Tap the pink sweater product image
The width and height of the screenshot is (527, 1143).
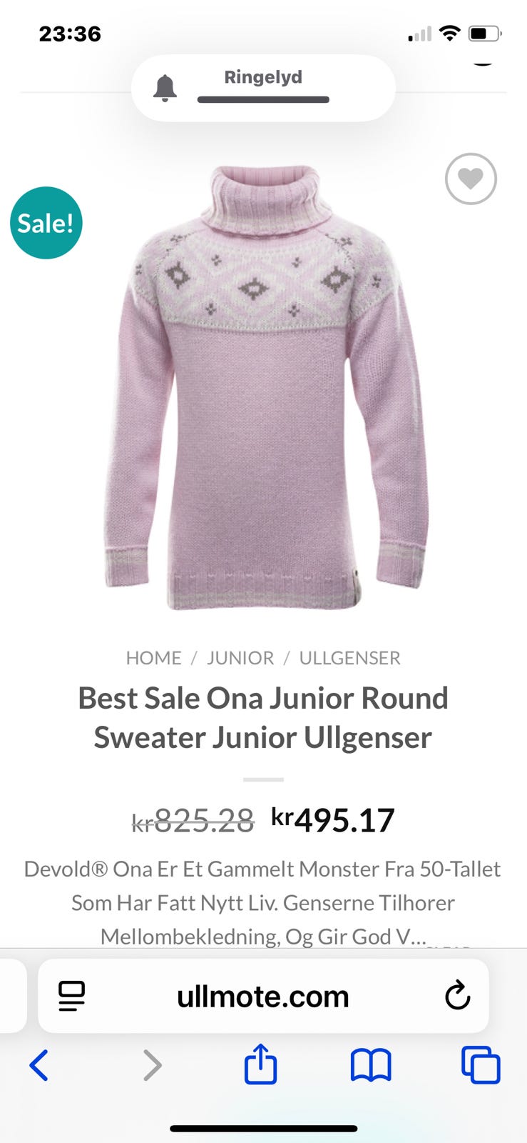(265, 387)
